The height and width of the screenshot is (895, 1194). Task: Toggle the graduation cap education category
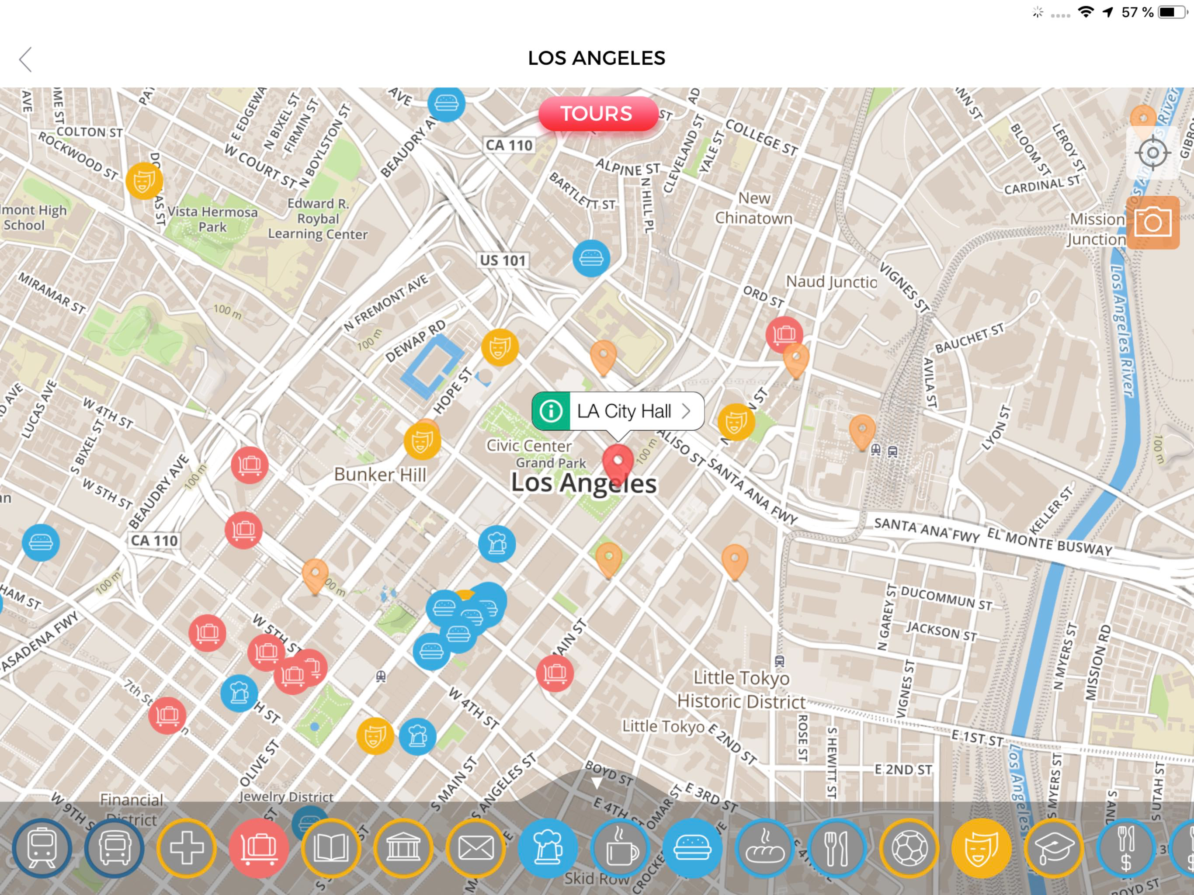pyautogui.click(x=1054, y=848)
